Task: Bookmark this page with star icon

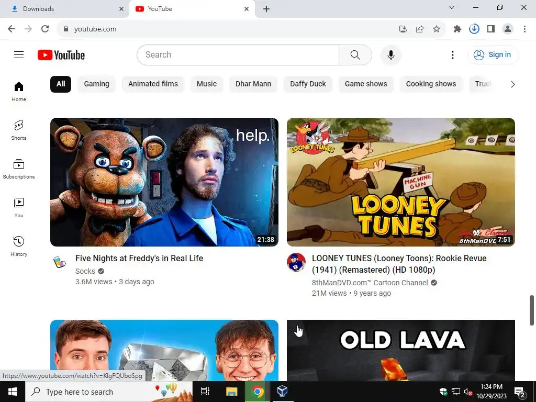Action: pos(437,29)
